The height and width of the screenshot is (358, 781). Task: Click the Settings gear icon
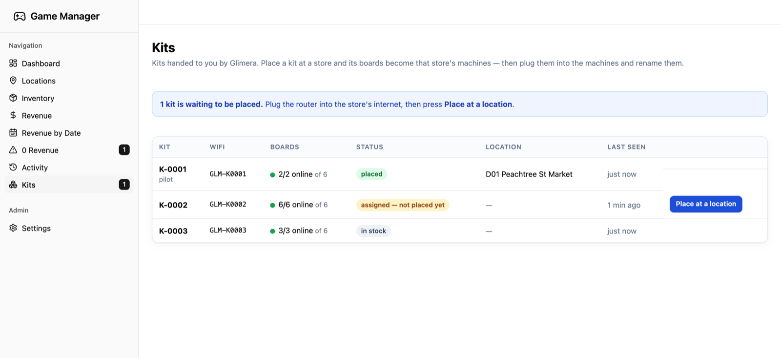(x=13, y=228)
